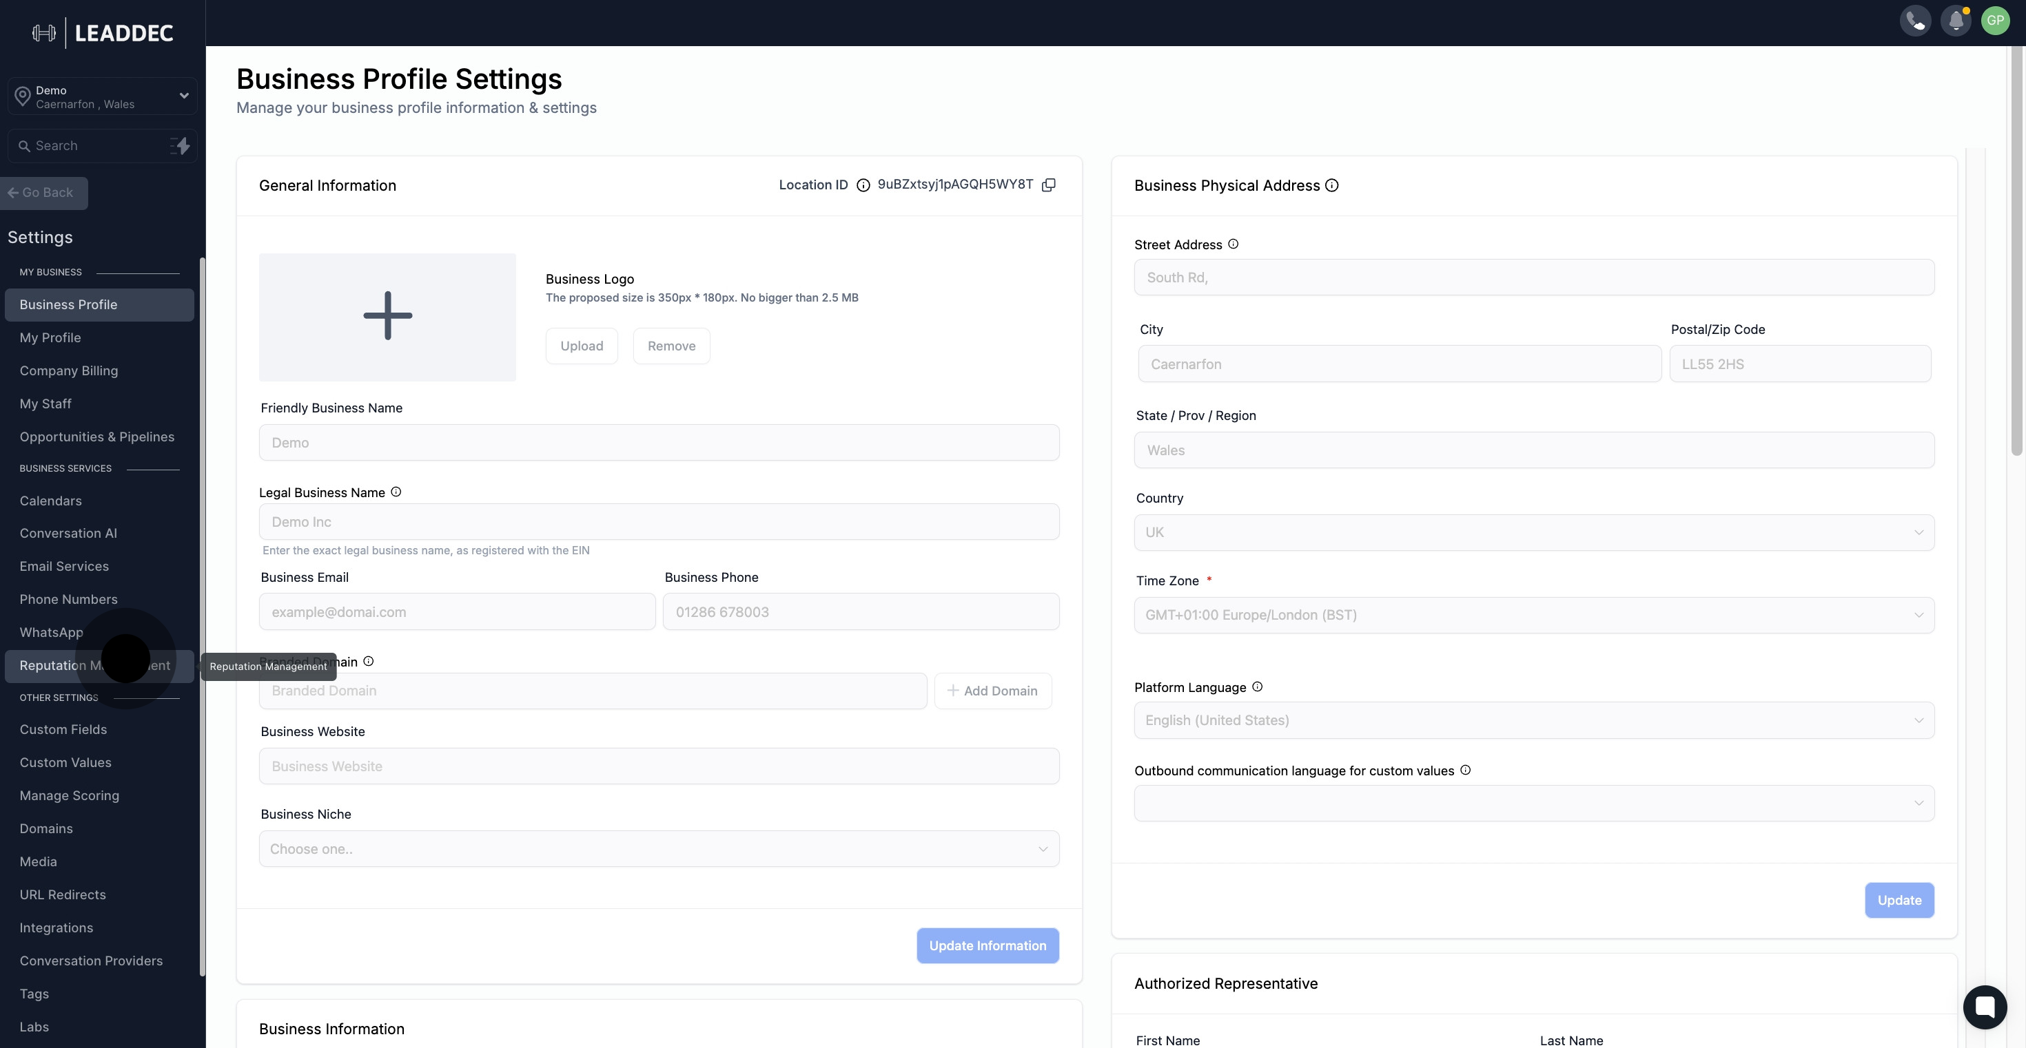Click Business Physical Address info icon

pyautogui.click(x=1331, y=185)
